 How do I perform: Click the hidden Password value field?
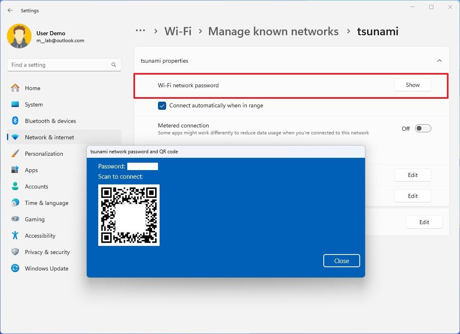pyautogui.click(x=142, y=166)
